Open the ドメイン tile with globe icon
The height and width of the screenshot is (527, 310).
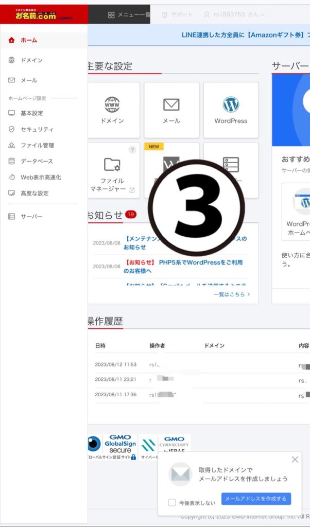pos(112,110)
